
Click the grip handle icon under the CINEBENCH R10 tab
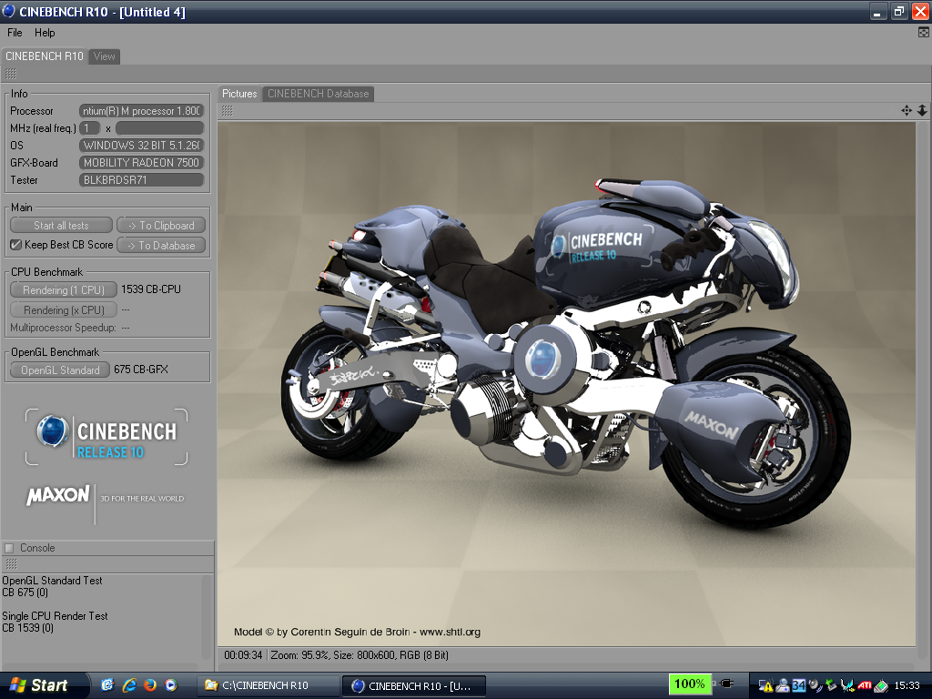(11, 74)
